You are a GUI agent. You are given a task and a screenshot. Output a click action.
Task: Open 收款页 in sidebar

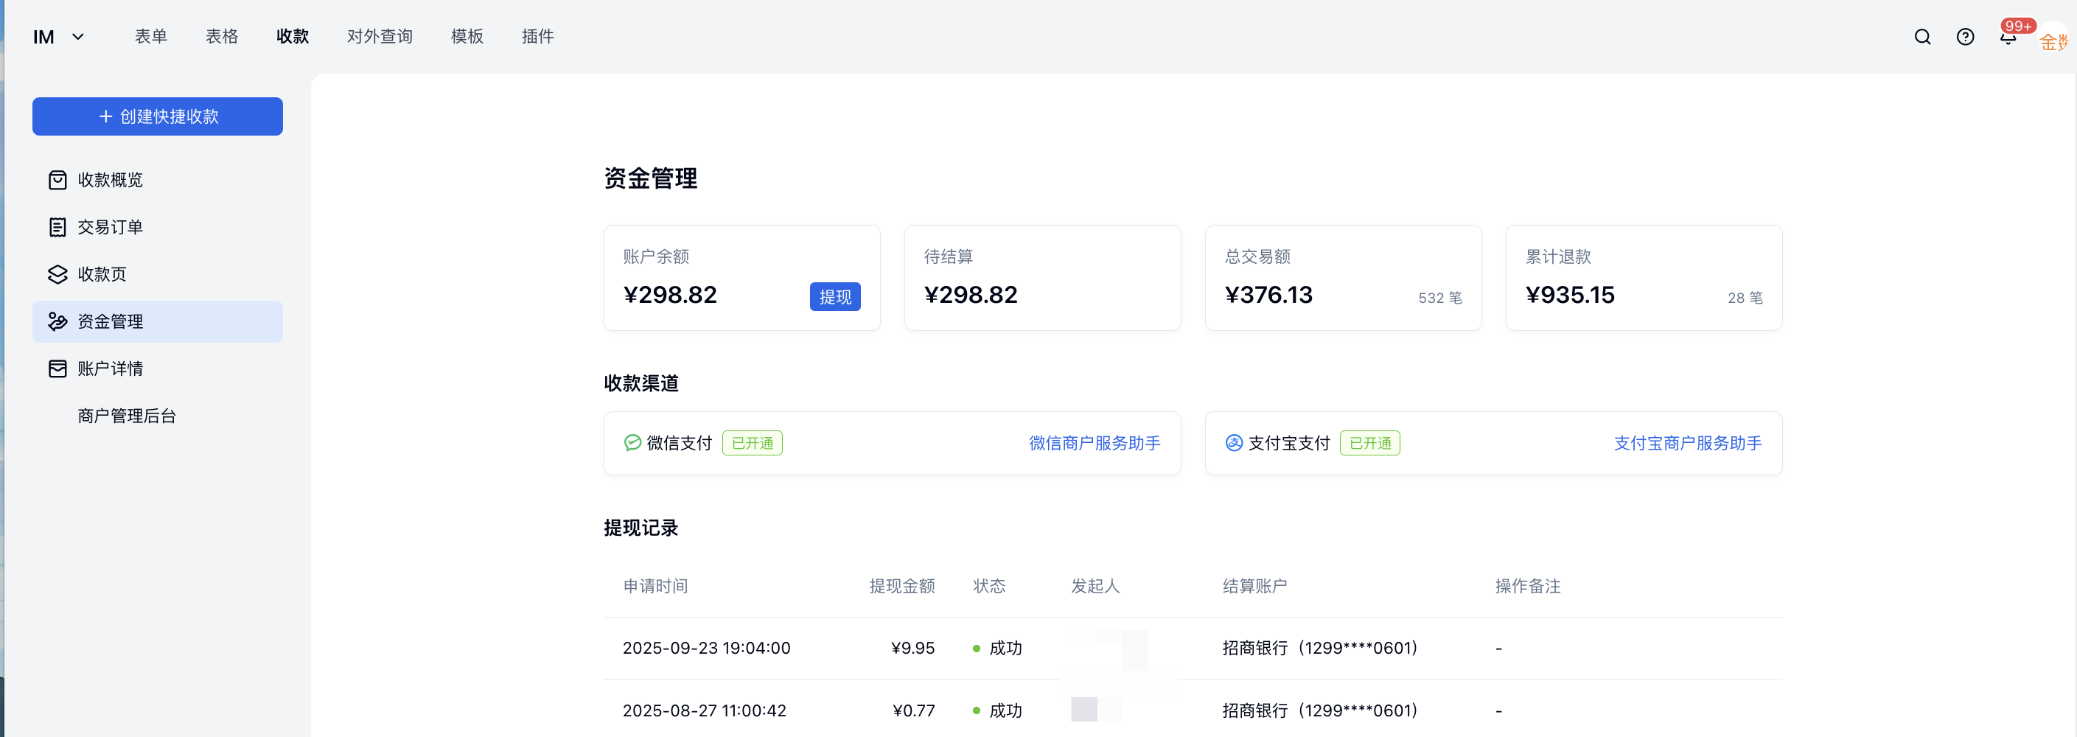pyautogui.click(x=157, y=274)
